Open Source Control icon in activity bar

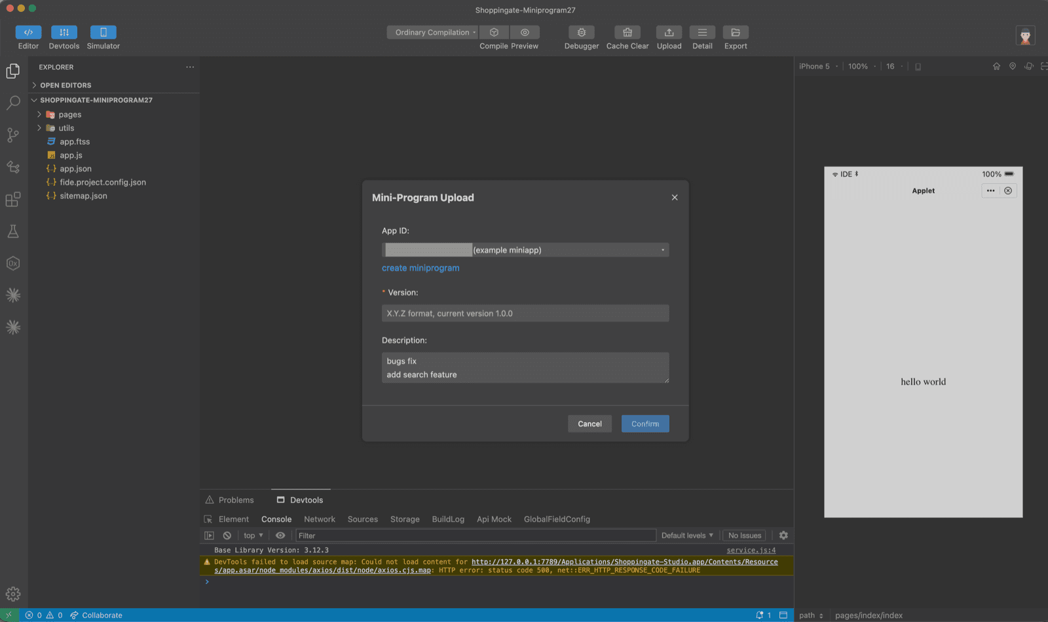pos(13,135)
